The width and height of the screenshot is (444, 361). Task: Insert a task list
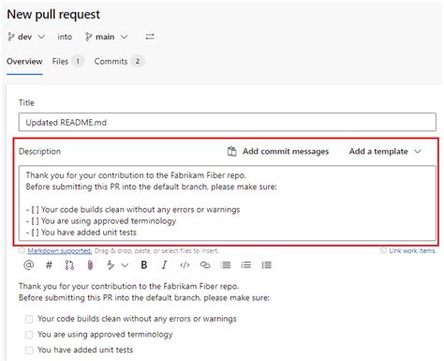(266, 265)
